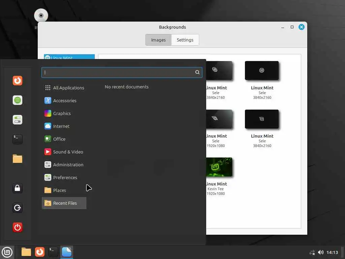
Task: Log out using the circular arrow icon
Action: (18, 208)
